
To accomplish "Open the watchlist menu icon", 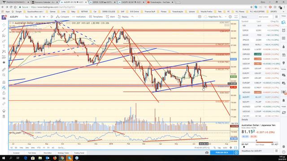I will click(276, 17).
